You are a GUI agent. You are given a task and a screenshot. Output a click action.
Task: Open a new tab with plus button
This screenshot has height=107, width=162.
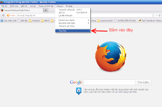click(x=46, y=10)
